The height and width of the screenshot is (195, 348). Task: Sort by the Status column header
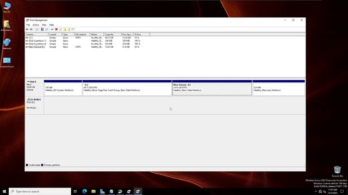pos(97,35)
